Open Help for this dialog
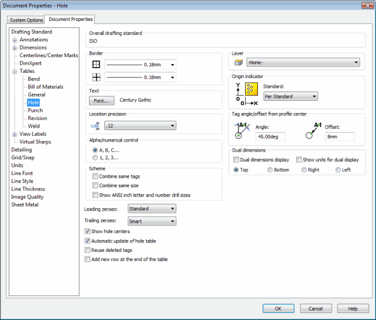 [x=353, y=308]
